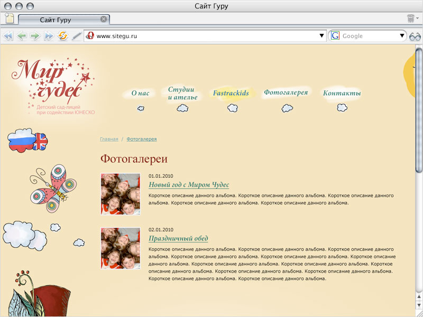423x317 pixels.
Task: Click the Фотогалерея breadcrumb link
Action: click(x=142, y=139)
